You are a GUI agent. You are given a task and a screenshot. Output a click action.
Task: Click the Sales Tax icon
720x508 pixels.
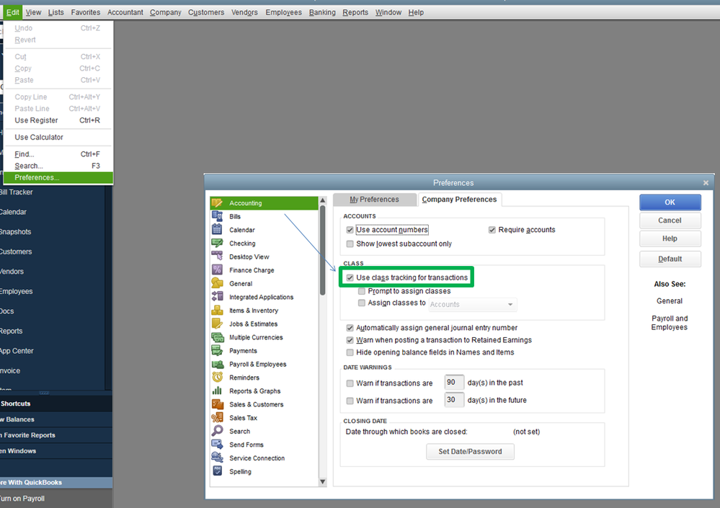[217, 418]
